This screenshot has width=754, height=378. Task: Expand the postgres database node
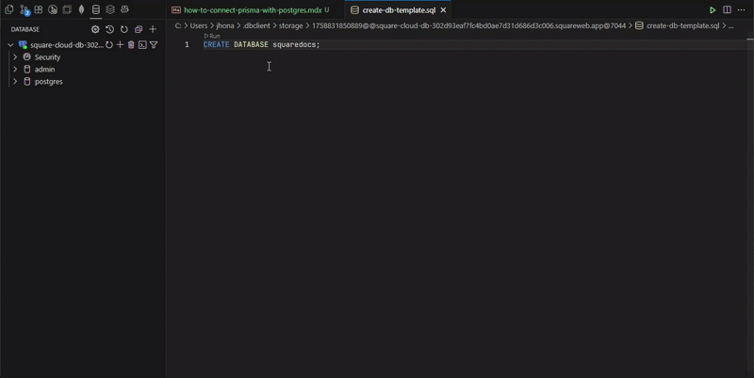[x=15, y=82]
